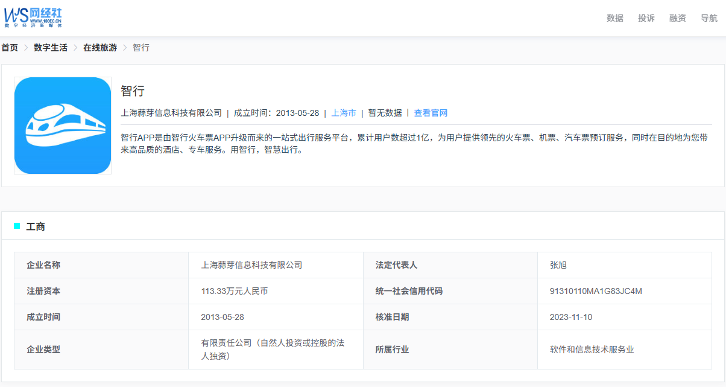726x387 pixels.
Task: Click the 所属行业 label cell
Action: pyautogui.click(x=450, y=350)
